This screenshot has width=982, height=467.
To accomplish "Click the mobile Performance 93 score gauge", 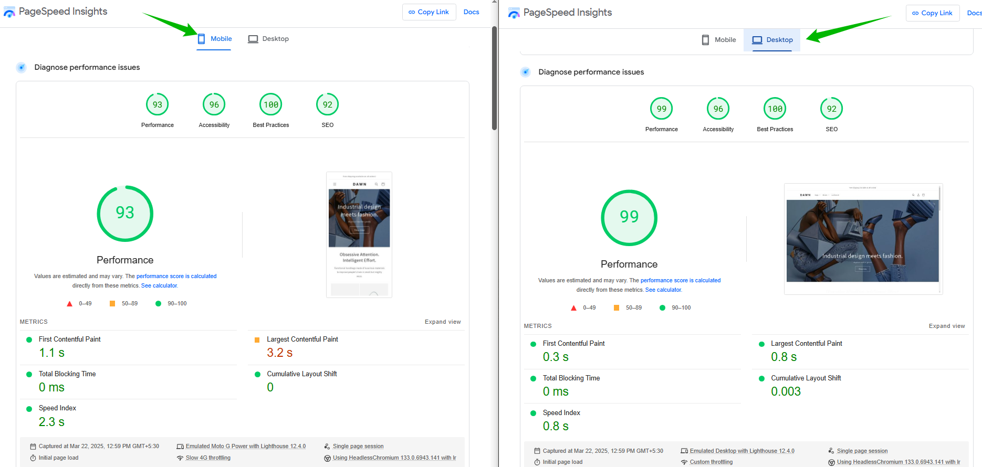I will (x=158, y=105).
